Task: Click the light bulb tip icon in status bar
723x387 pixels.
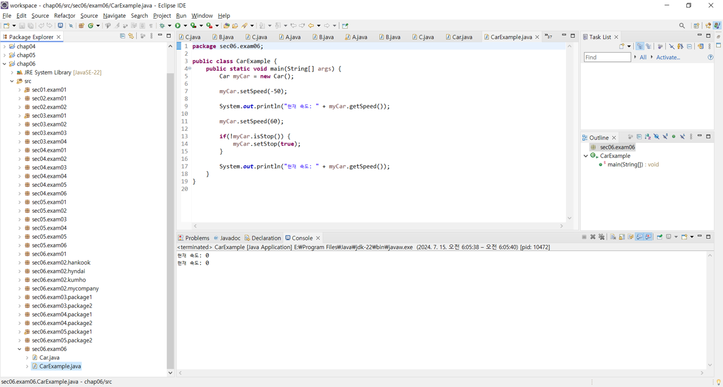Action: pyautogui.click(x=718, y=382)
